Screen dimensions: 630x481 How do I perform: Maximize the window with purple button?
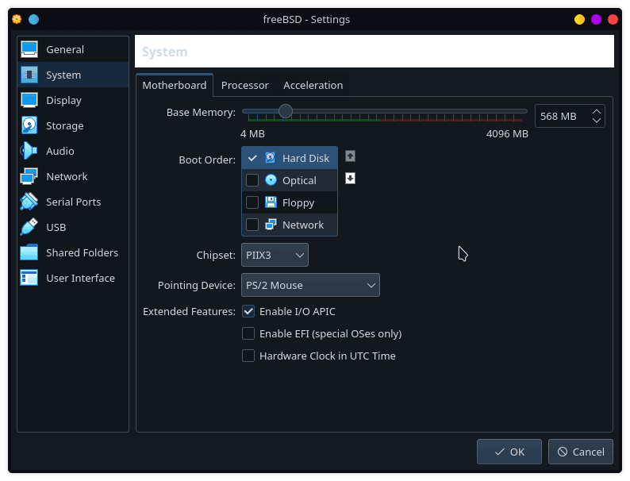596,19
